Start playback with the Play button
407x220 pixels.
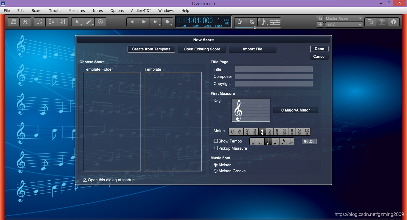coord(155,22)
